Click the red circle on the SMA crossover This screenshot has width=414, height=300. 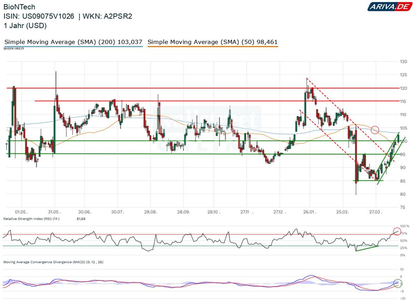tap(375, 130)
